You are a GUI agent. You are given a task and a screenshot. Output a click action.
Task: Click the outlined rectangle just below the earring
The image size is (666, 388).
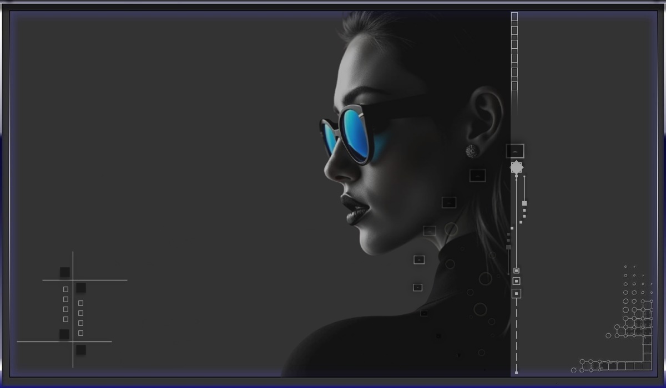477,176
